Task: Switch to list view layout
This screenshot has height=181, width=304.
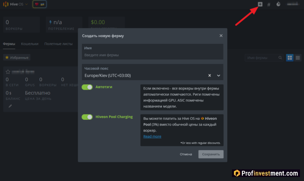Action: coord(298,58)
